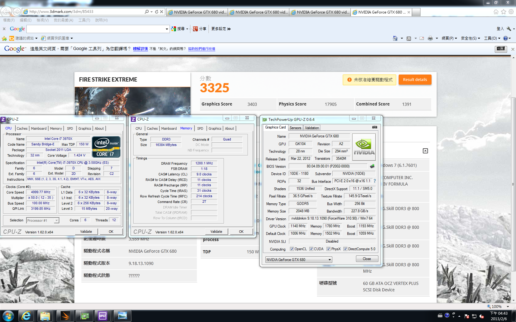The height and width of the screenshot is (322, 516).
Task: Click the command bar feeds icon
Action: click(409, 38)
